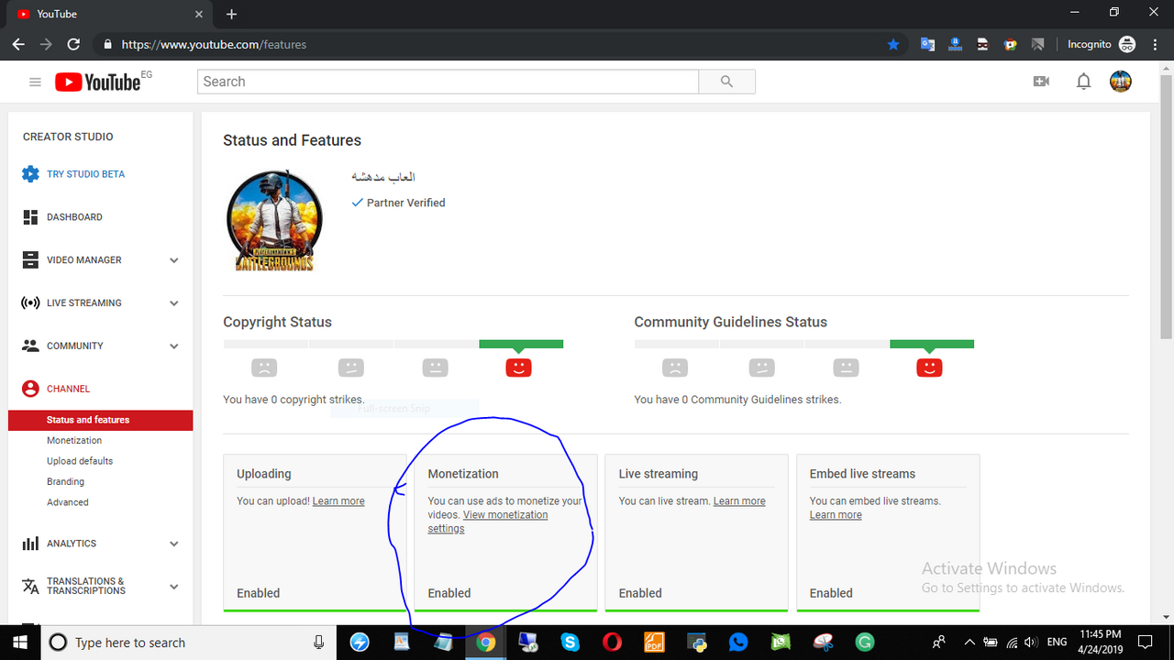Reload the page
Viewport: 1174px width, 660px height.
pyautogui.click(x=73, y=44)
